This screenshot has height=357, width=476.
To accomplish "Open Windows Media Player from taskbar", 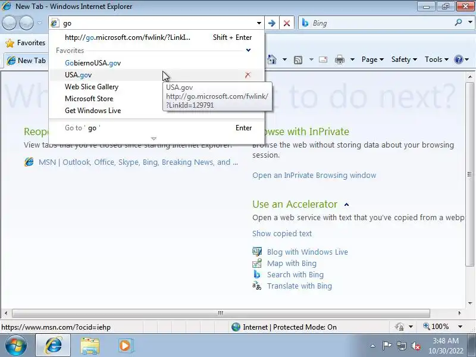I will pos(125,346).
